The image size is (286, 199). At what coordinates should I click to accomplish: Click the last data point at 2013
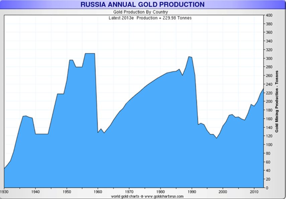click(x=263, y=89)
